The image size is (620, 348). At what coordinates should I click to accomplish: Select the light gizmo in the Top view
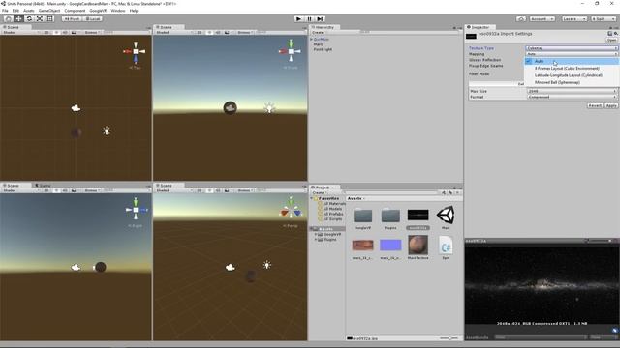(106, 130)
